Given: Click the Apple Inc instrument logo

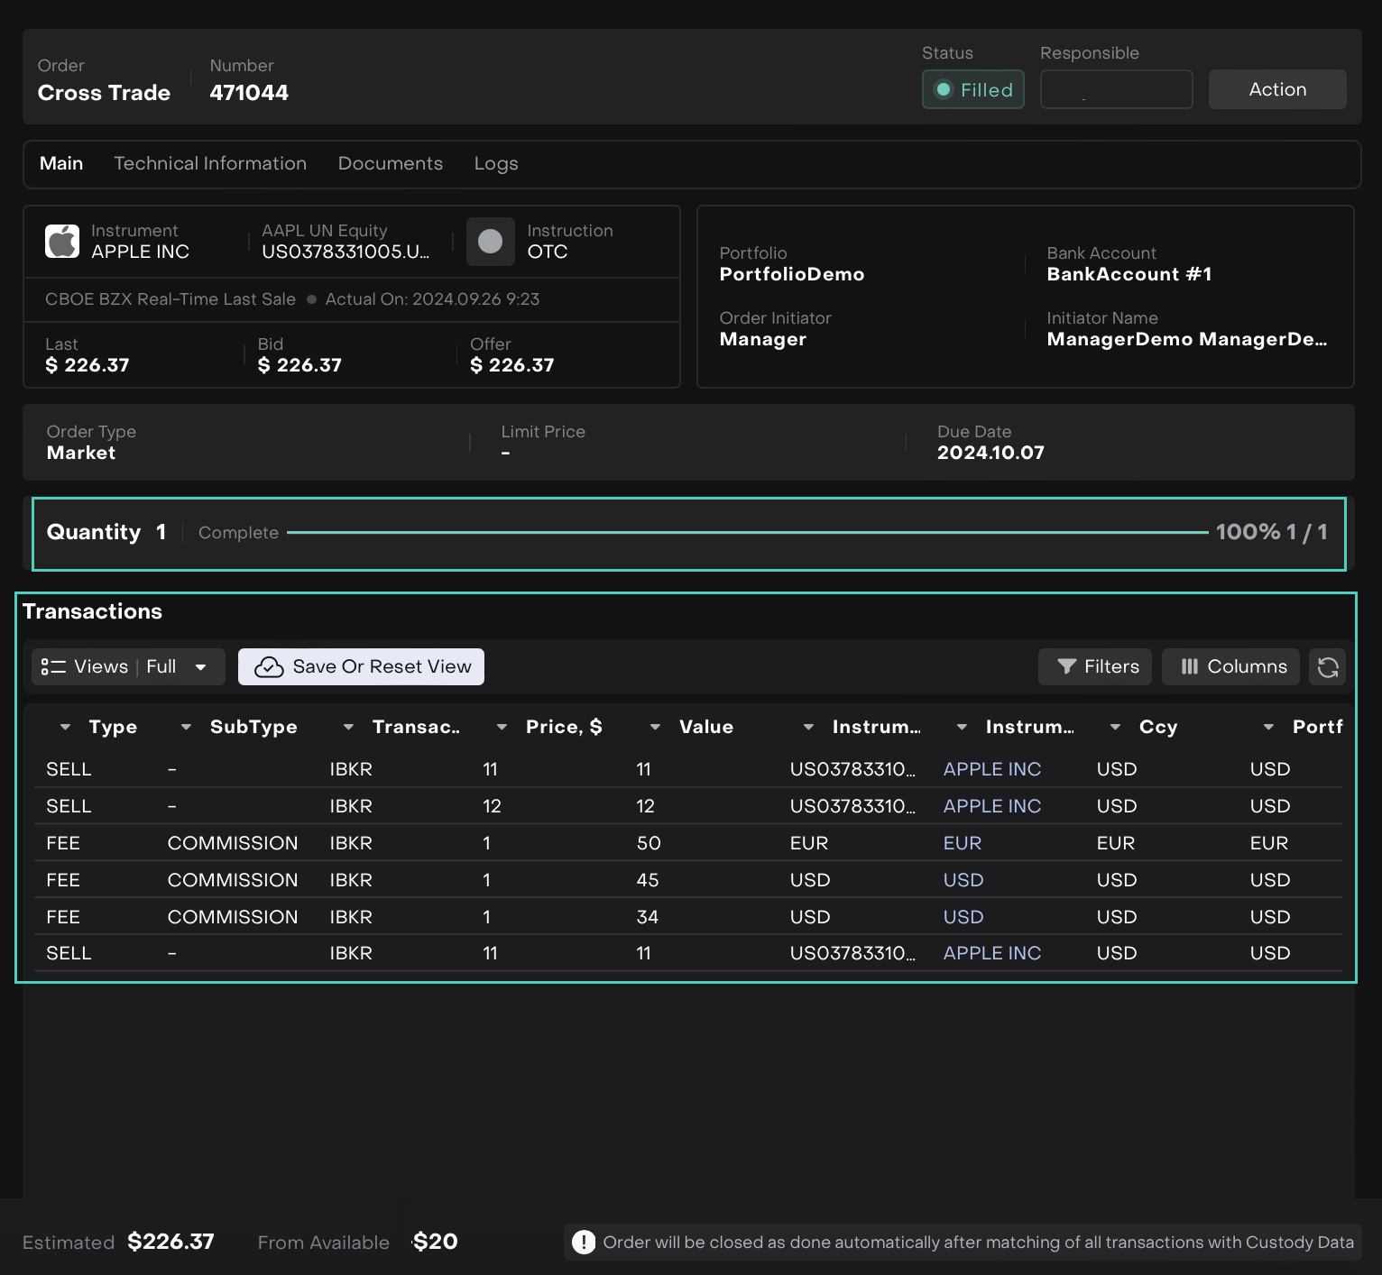Looking at the screenshot, I should [62, 242].
